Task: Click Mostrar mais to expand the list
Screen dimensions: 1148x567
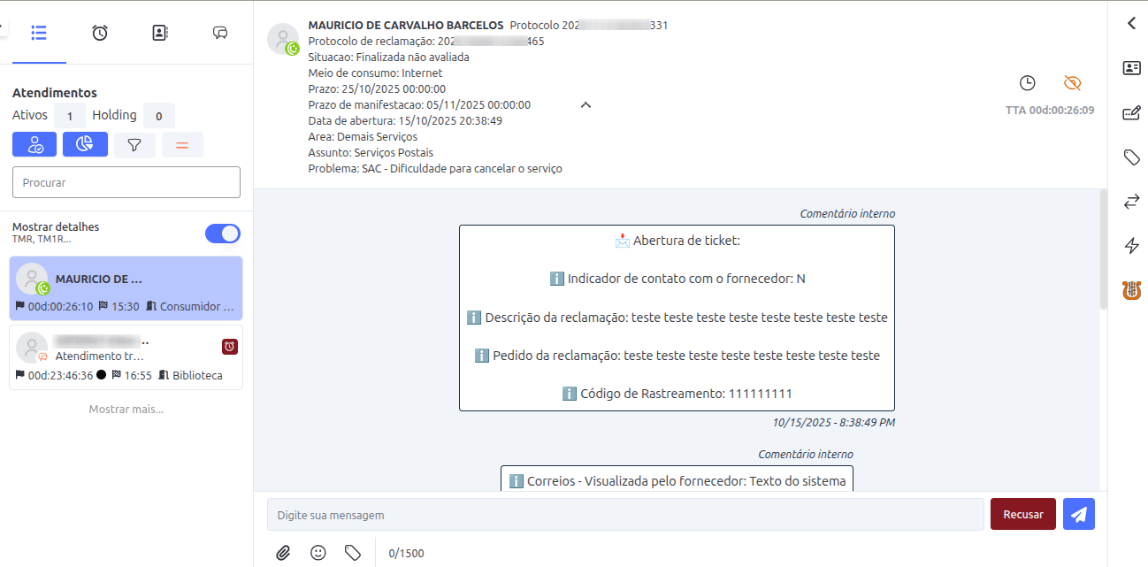Action: tap(126, 408)
